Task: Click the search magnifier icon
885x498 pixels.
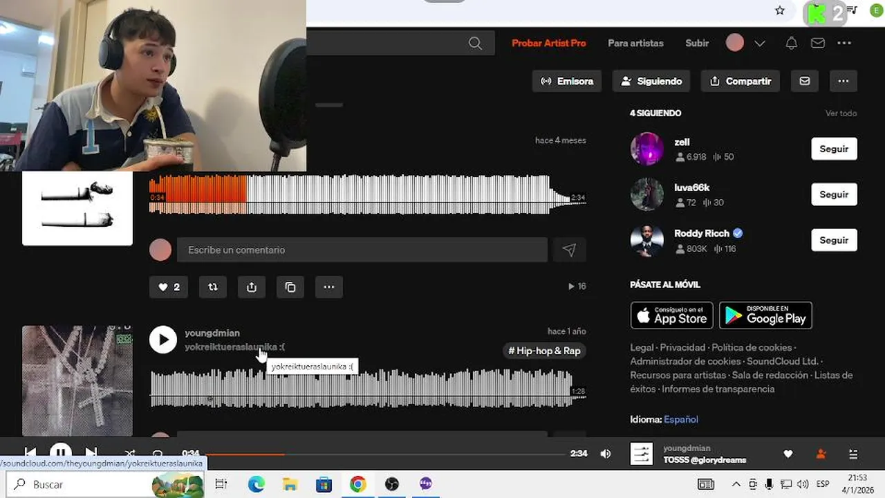Action: [x=475, y=43]
